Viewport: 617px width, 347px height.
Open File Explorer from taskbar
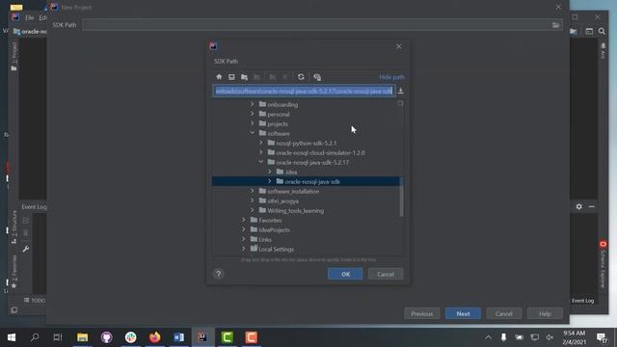(82, 337)
